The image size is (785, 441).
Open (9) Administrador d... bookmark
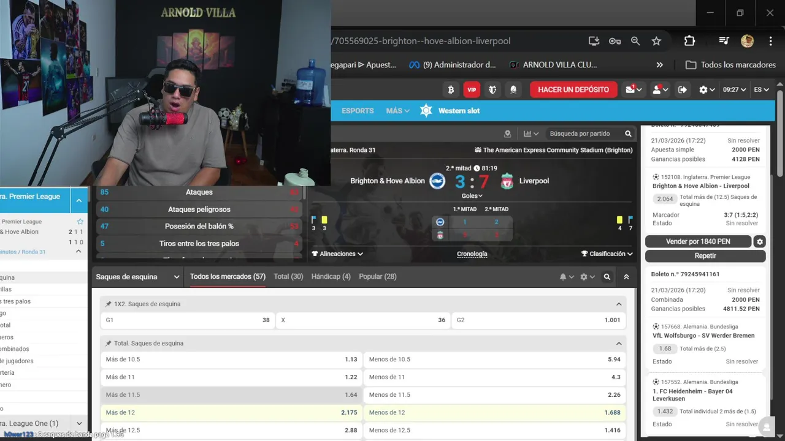click(x=453, y=65)
